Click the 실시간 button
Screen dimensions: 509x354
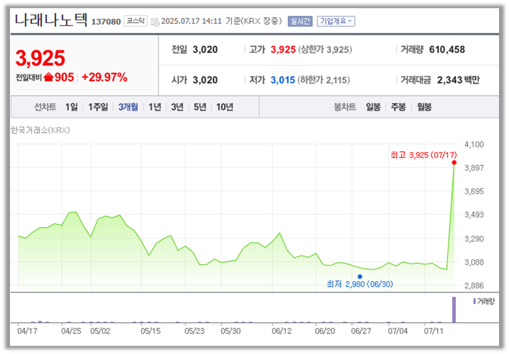(x=300, y=21)
